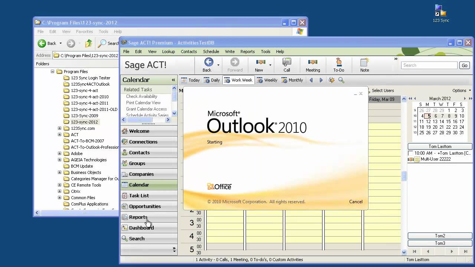Jump to last record navigation arrow
The height and width of the screenshot is (267, 475).
[x=465, y=251]
